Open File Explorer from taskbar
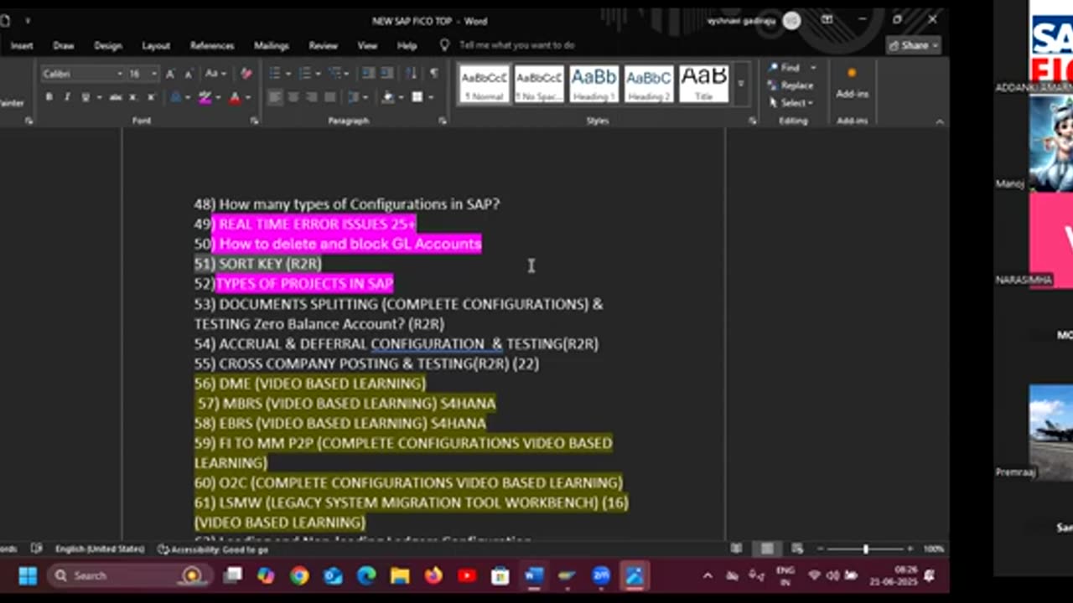The width and height of the screenshot is (1073, 603). pos(400,576)
